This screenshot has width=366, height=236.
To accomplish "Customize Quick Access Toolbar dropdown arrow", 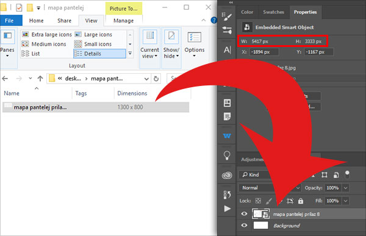I will pos(38,8).
